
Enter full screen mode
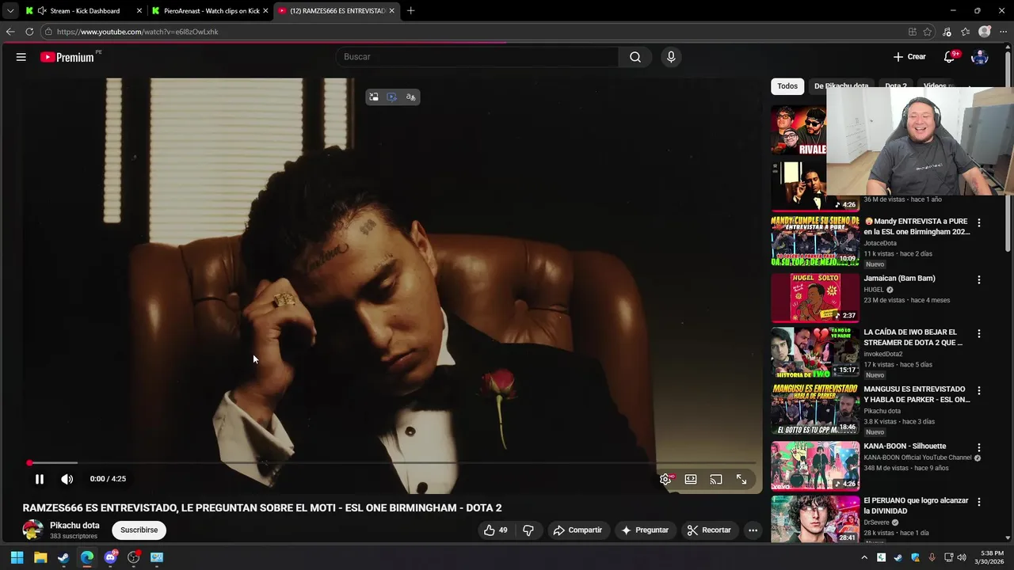[x=741, y=479]
